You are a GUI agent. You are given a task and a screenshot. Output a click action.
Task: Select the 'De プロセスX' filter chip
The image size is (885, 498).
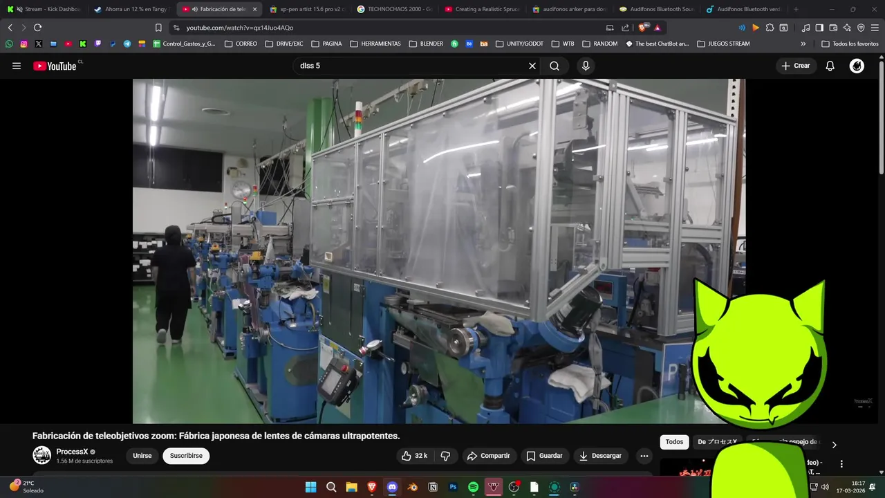(x=717, y=442)
